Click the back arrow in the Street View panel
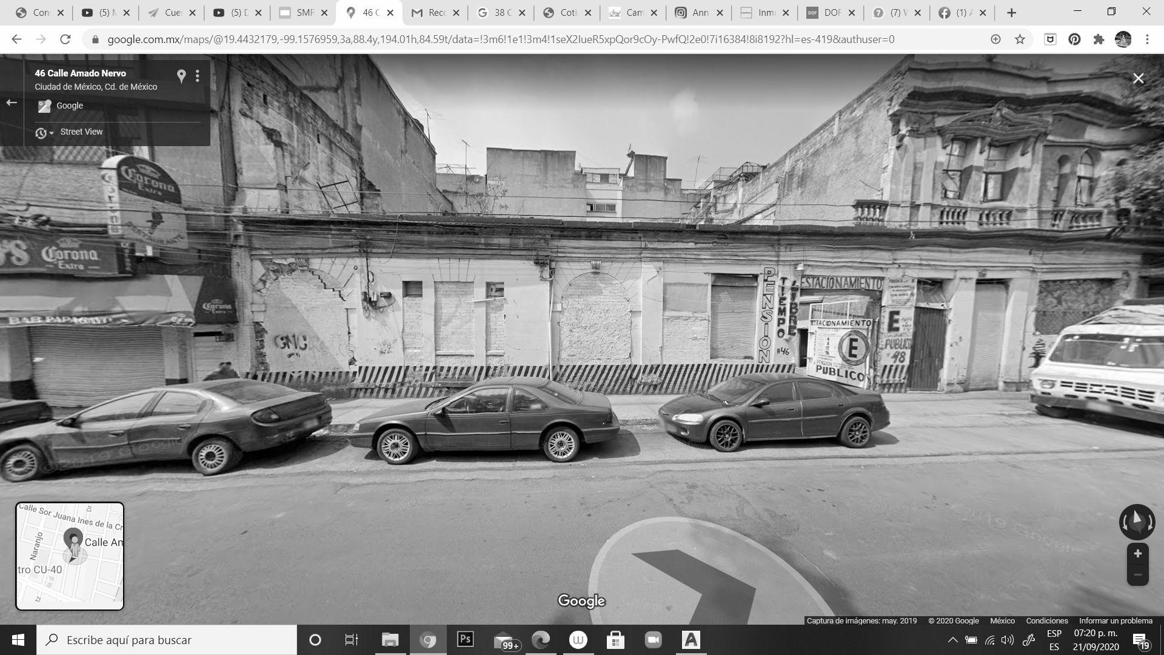The width and height of the screenshot is (1164, 655). (x=12, y=102)
